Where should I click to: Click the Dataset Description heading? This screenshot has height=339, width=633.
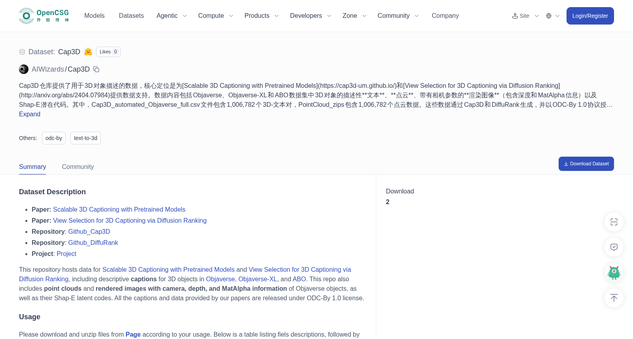point(52,192)
